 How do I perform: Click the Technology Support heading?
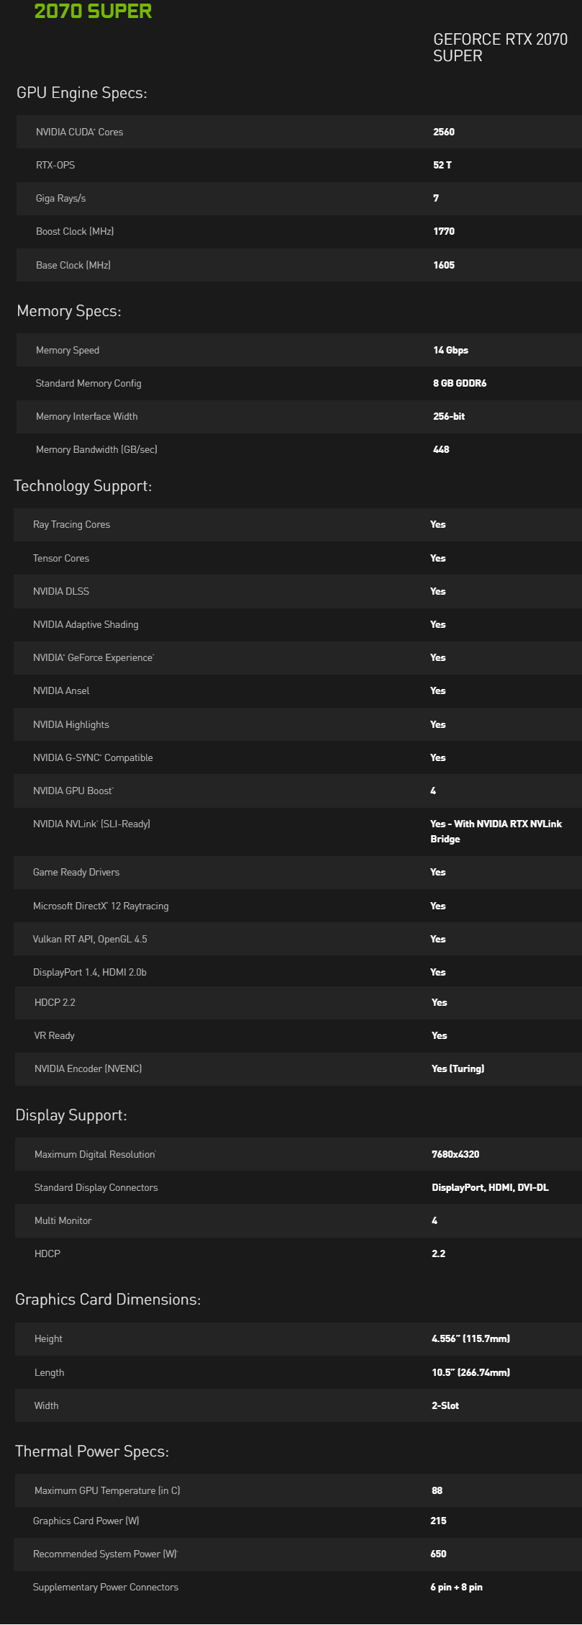83,486
